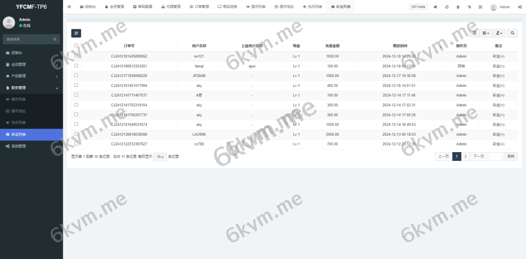Toggle the table card view icon
This screenshot has width=526, height=259.
(474, 33)
